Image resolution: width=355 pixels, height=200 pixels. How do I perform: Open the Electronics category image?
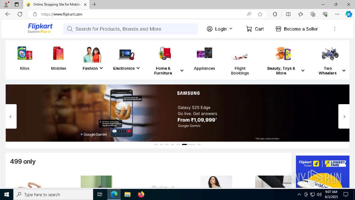[x=126, y=54]
